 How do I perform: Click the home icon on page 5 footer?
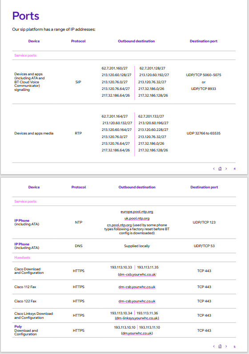220,346
